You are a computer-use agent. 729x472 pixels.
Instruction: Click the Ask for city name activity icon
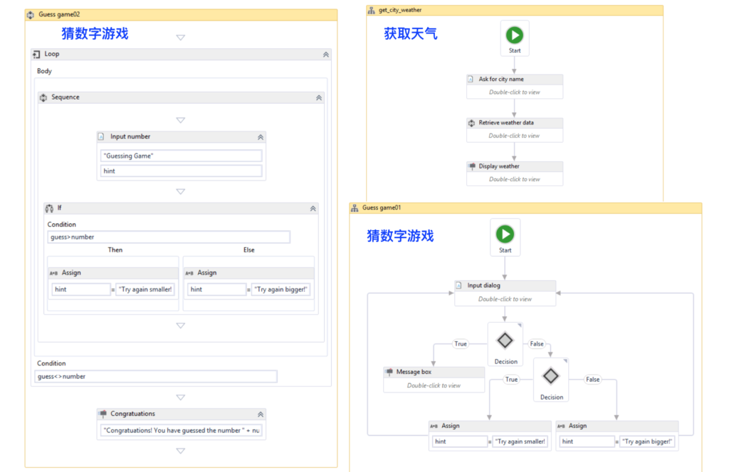point(470,79)
